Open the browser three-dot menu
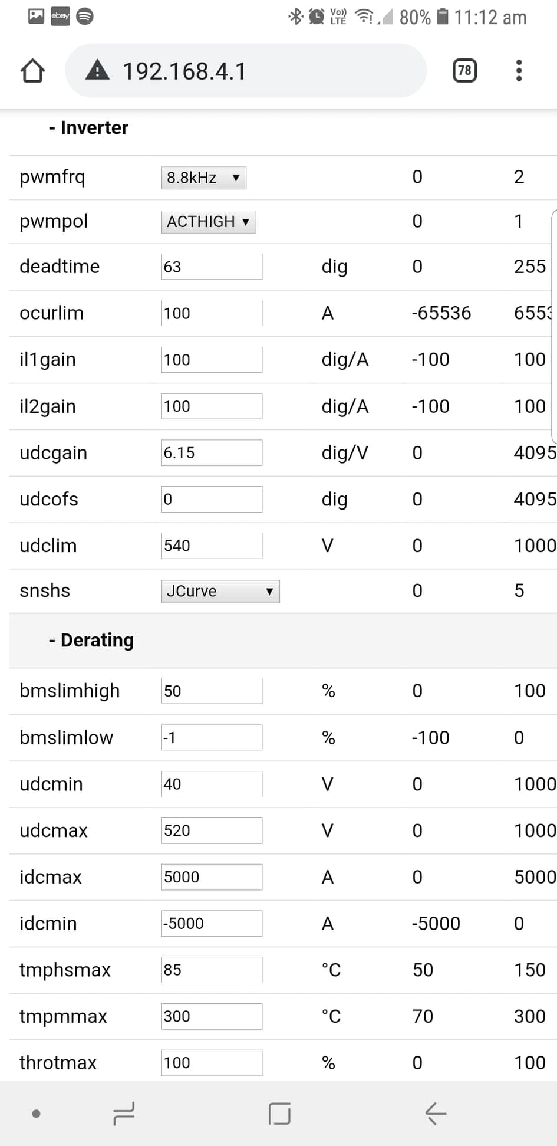Screen dimensions: 557x1146 tap(519, 71)
